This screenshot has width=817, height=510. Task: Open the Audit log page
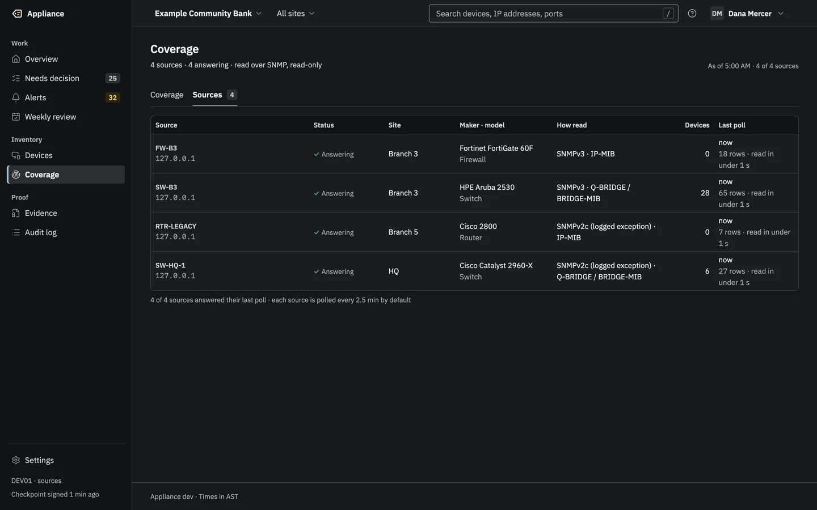(66, 232)
